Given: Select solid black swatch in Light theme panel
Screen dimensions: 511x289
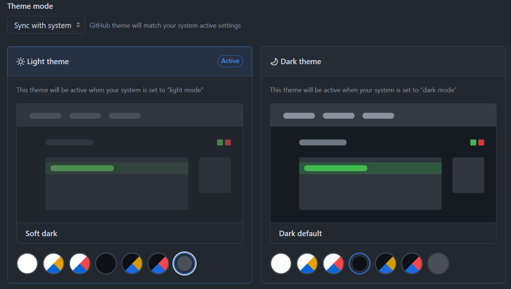Looking at the screenshot, I should (x=106, y=263).
